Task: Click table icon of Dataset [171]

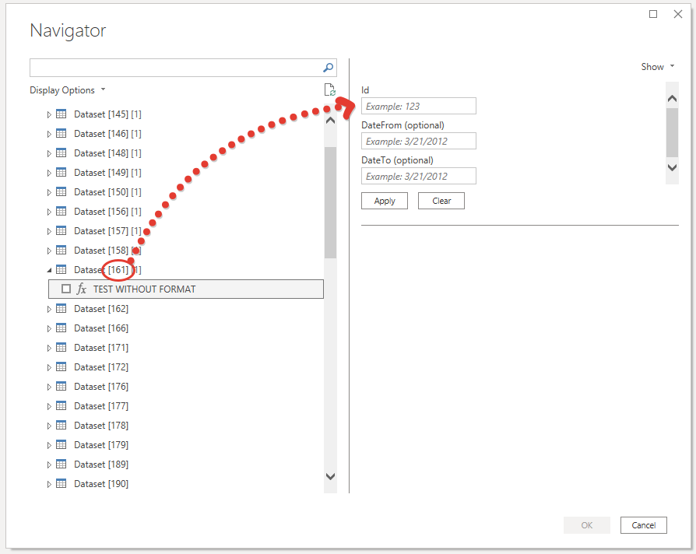Action: pyautogui.click(x=62, y=348)
